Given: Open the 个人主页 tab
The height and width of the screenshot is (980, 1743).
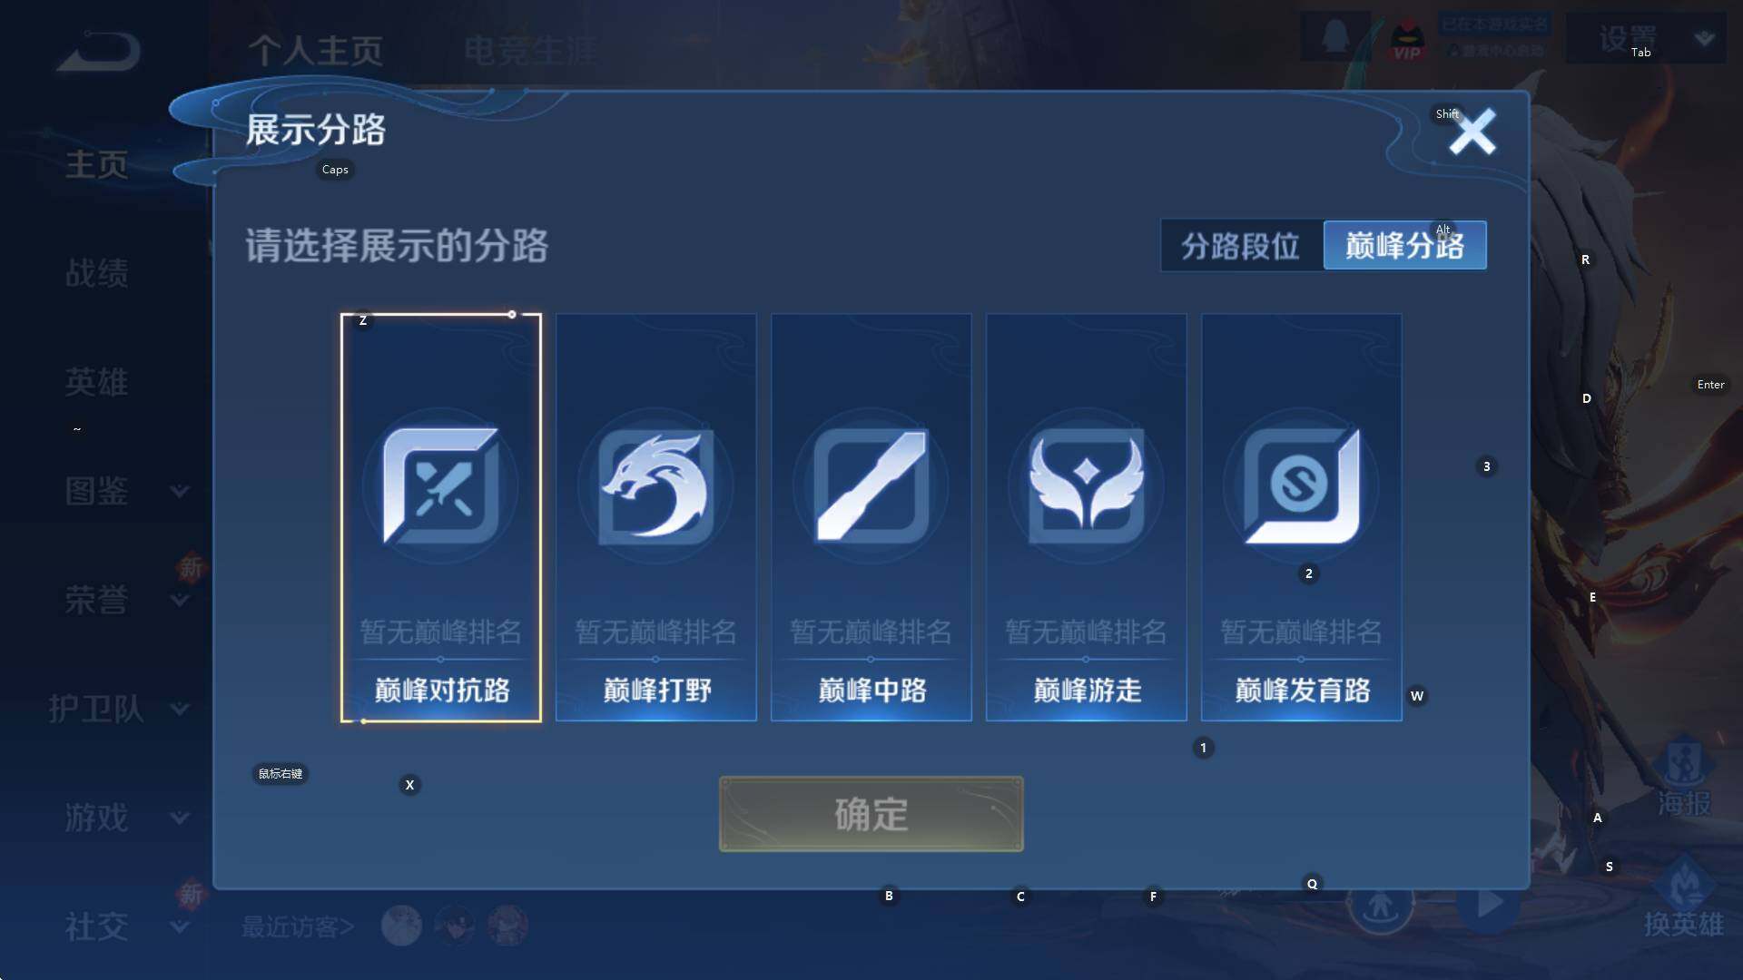Looking at the screenshot, I should [315, 51].
